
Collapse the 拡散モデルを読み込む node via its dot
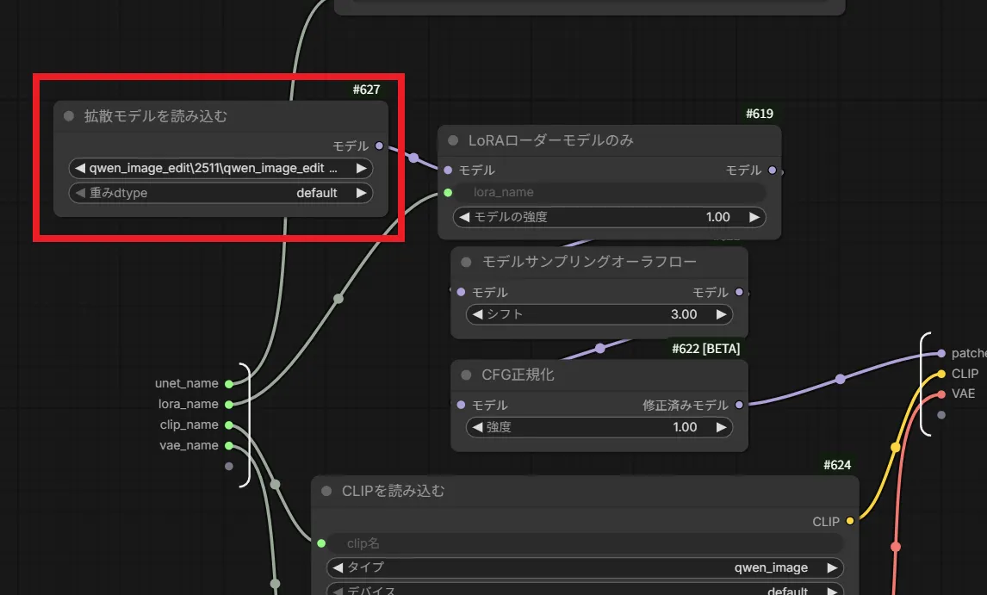(69, 116)
